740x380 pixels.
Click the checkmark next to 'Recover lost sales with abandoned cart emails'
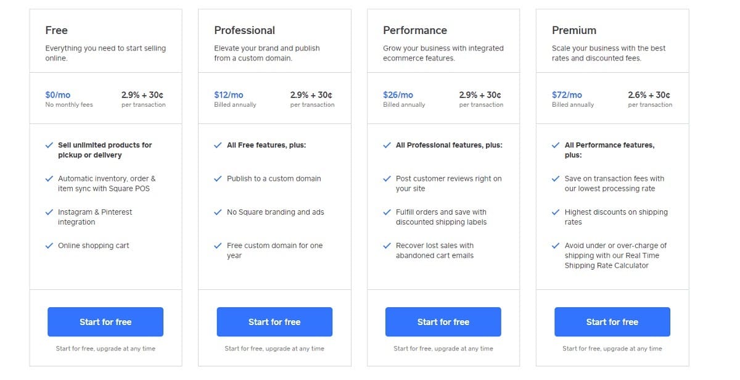pyautogui.click(x=387, y=246)
